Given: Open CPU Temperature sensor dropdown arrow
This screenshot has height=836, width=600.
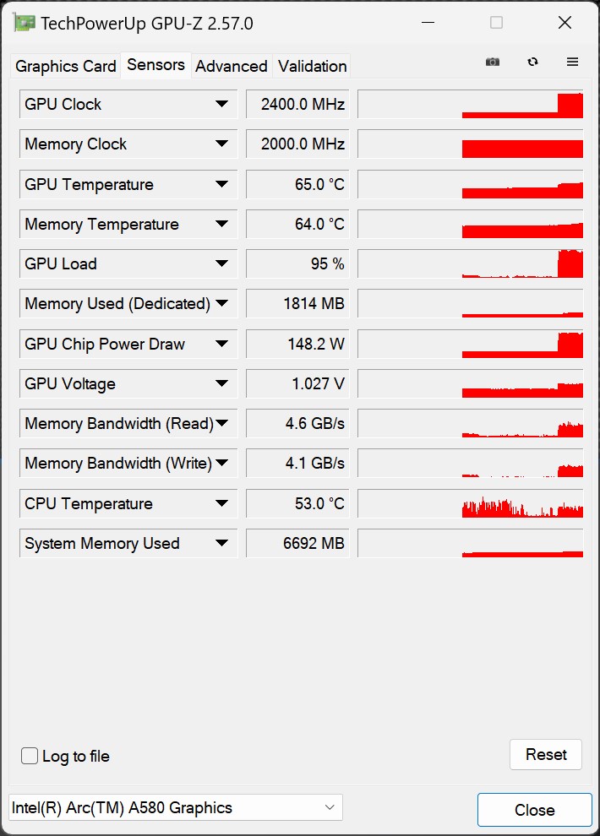Looking at the screenshot, I should tap(221, 503).
